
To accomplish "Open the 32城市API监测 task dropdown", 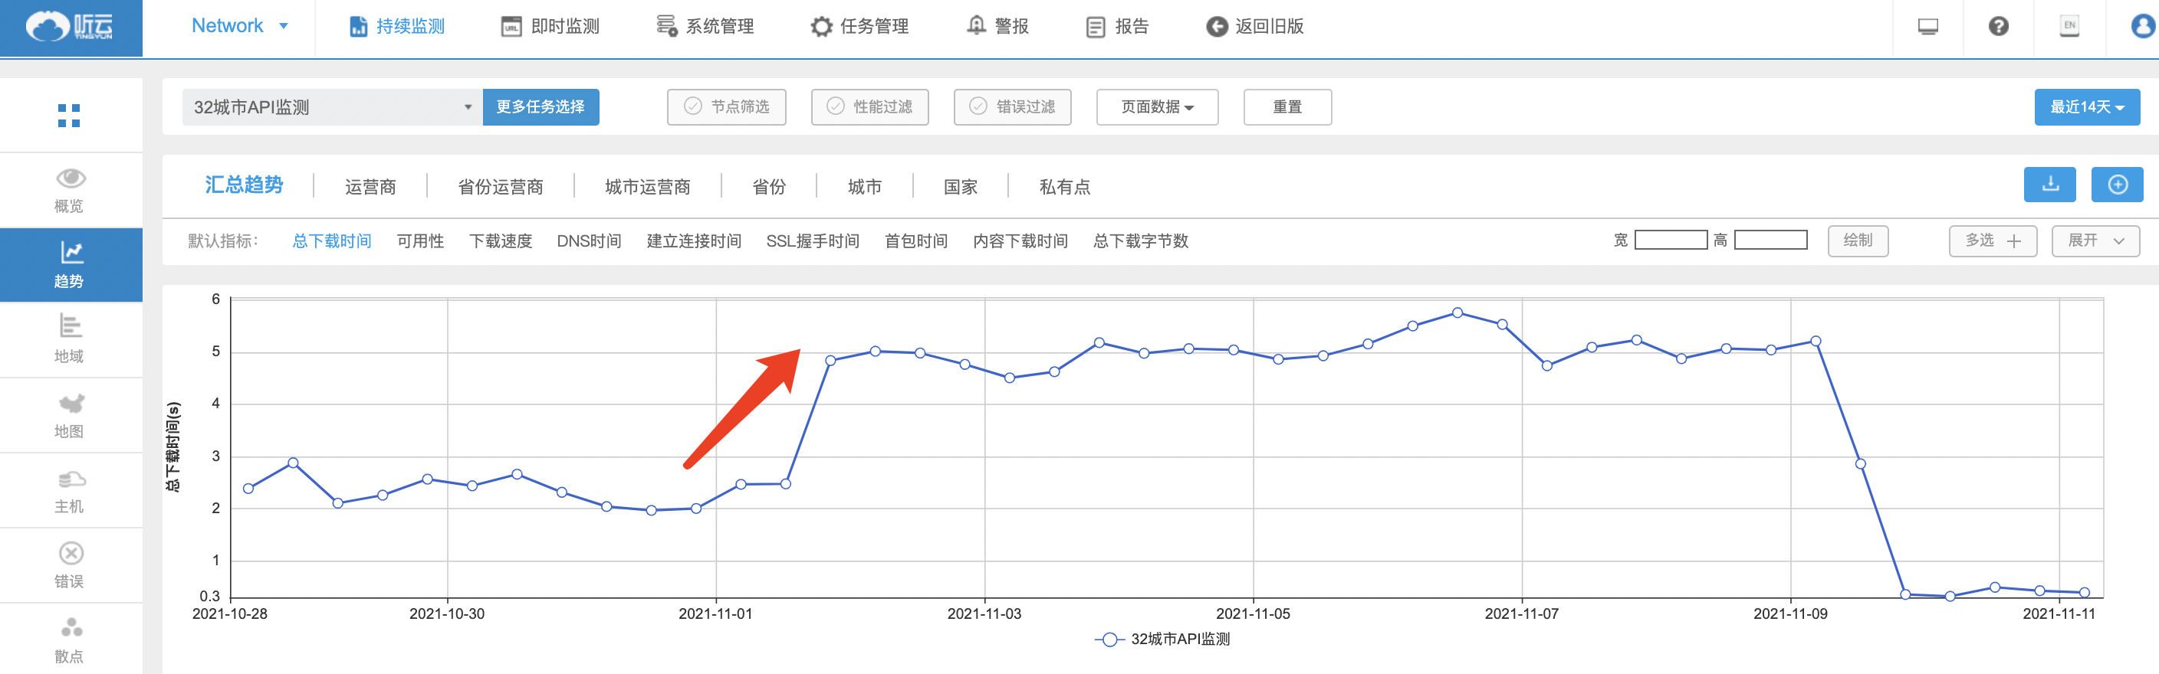I will (x=332, y=107).
